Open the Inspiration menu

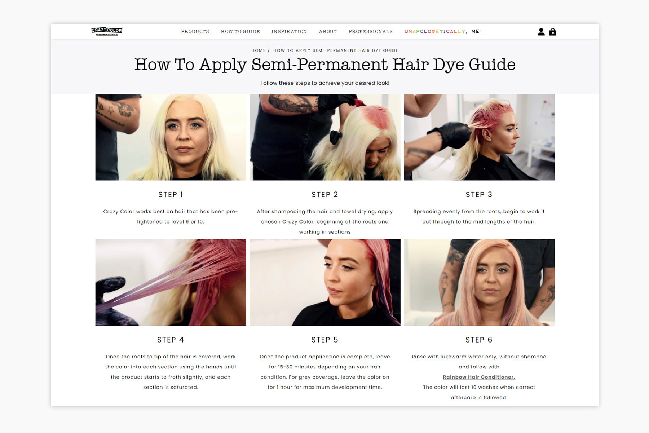pyautogui.click(x=289, y=31)
